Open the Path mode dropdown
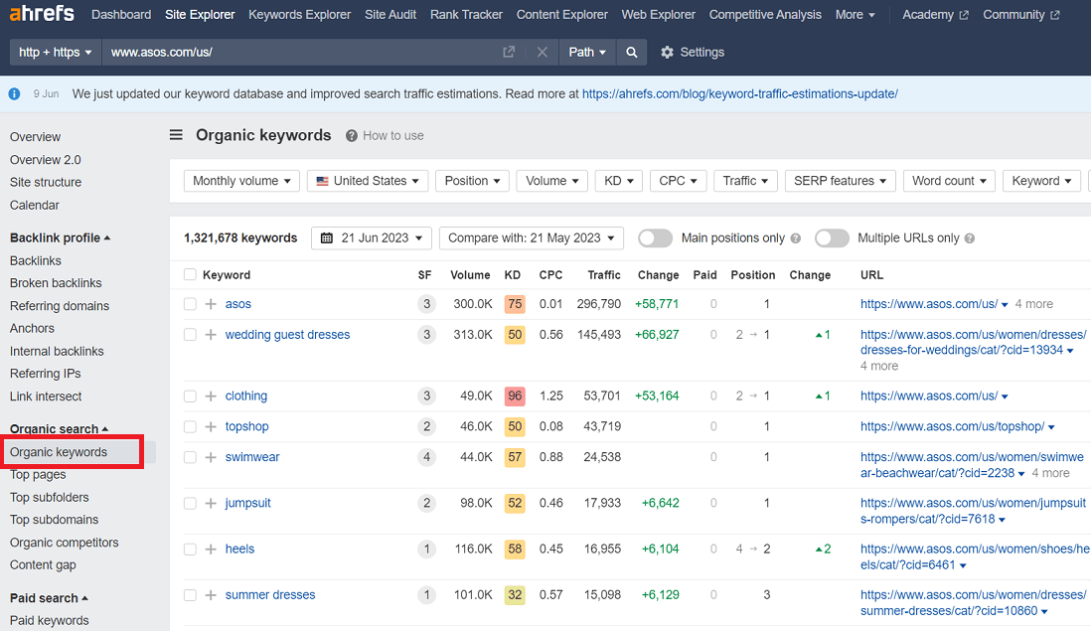The height and width of the screenshot is (631, 1091). pyautogui.click(x=587, y=52)
